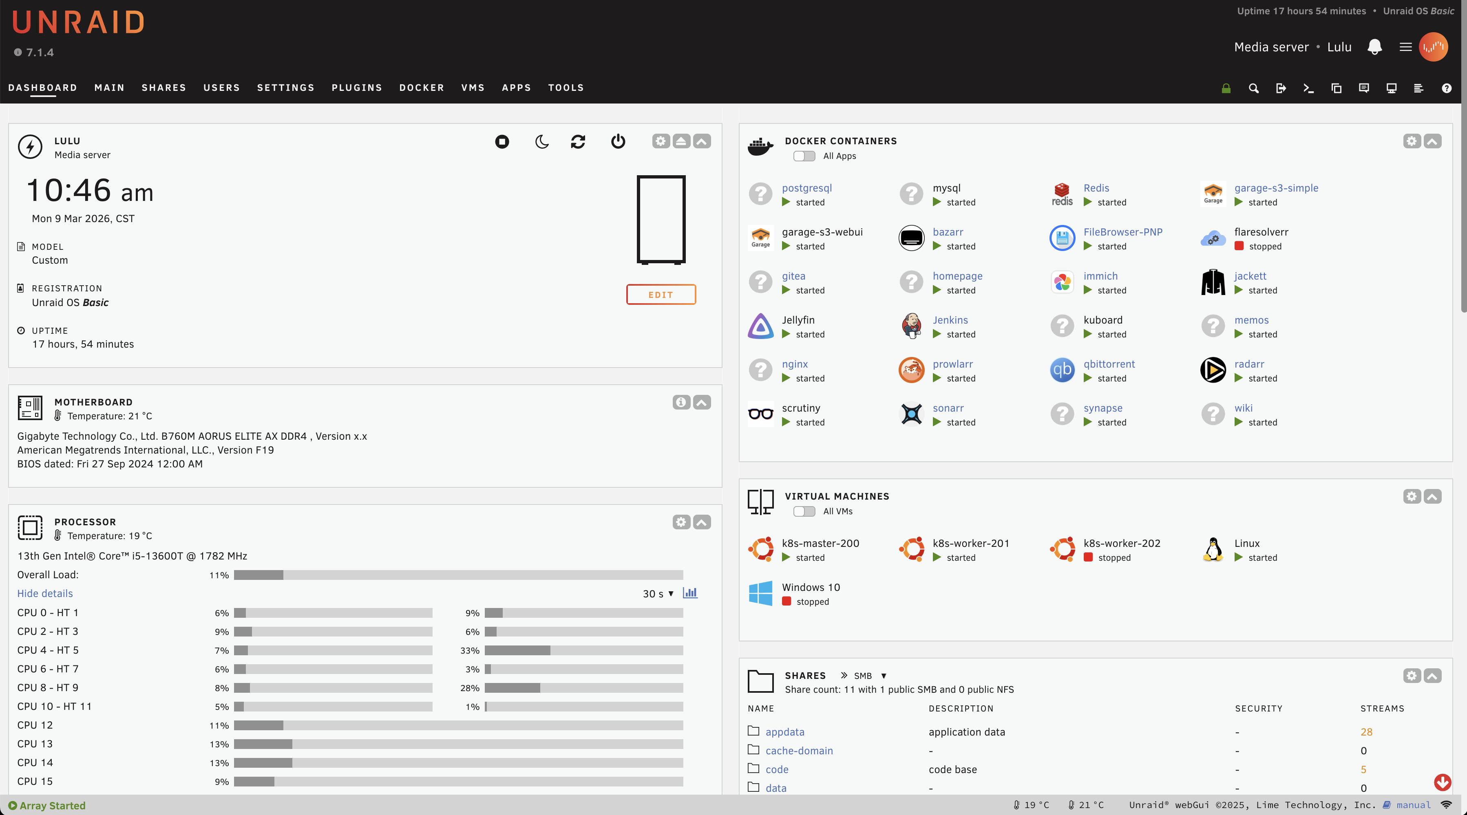Open the 30 s interval dropdown

click(x=658, y=594)
